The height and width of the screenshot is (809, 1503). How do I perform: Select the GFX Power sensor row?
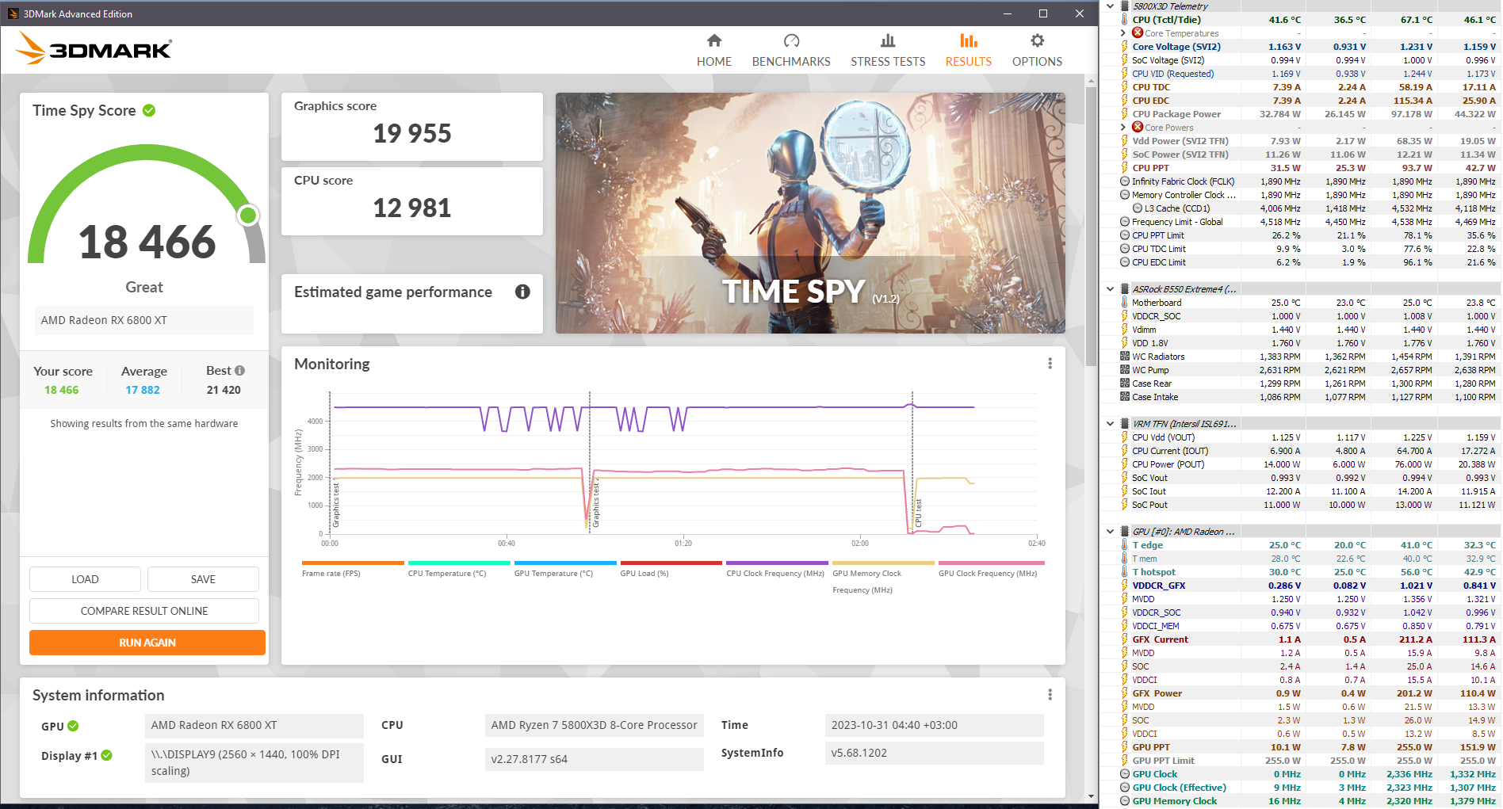pos(1300,693)
